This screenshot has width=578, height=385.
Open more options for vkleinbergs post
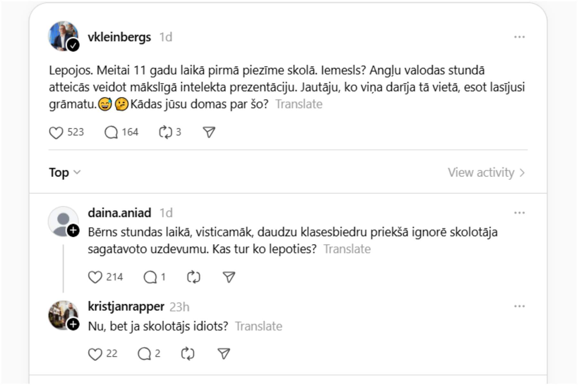click(519, 37)
